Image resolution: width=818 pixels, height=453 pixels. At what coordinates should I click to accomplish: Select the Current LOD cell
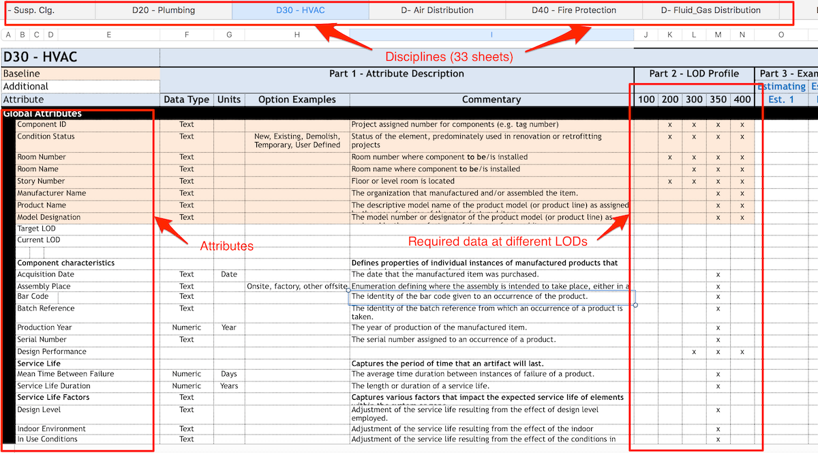pos(88,240)
